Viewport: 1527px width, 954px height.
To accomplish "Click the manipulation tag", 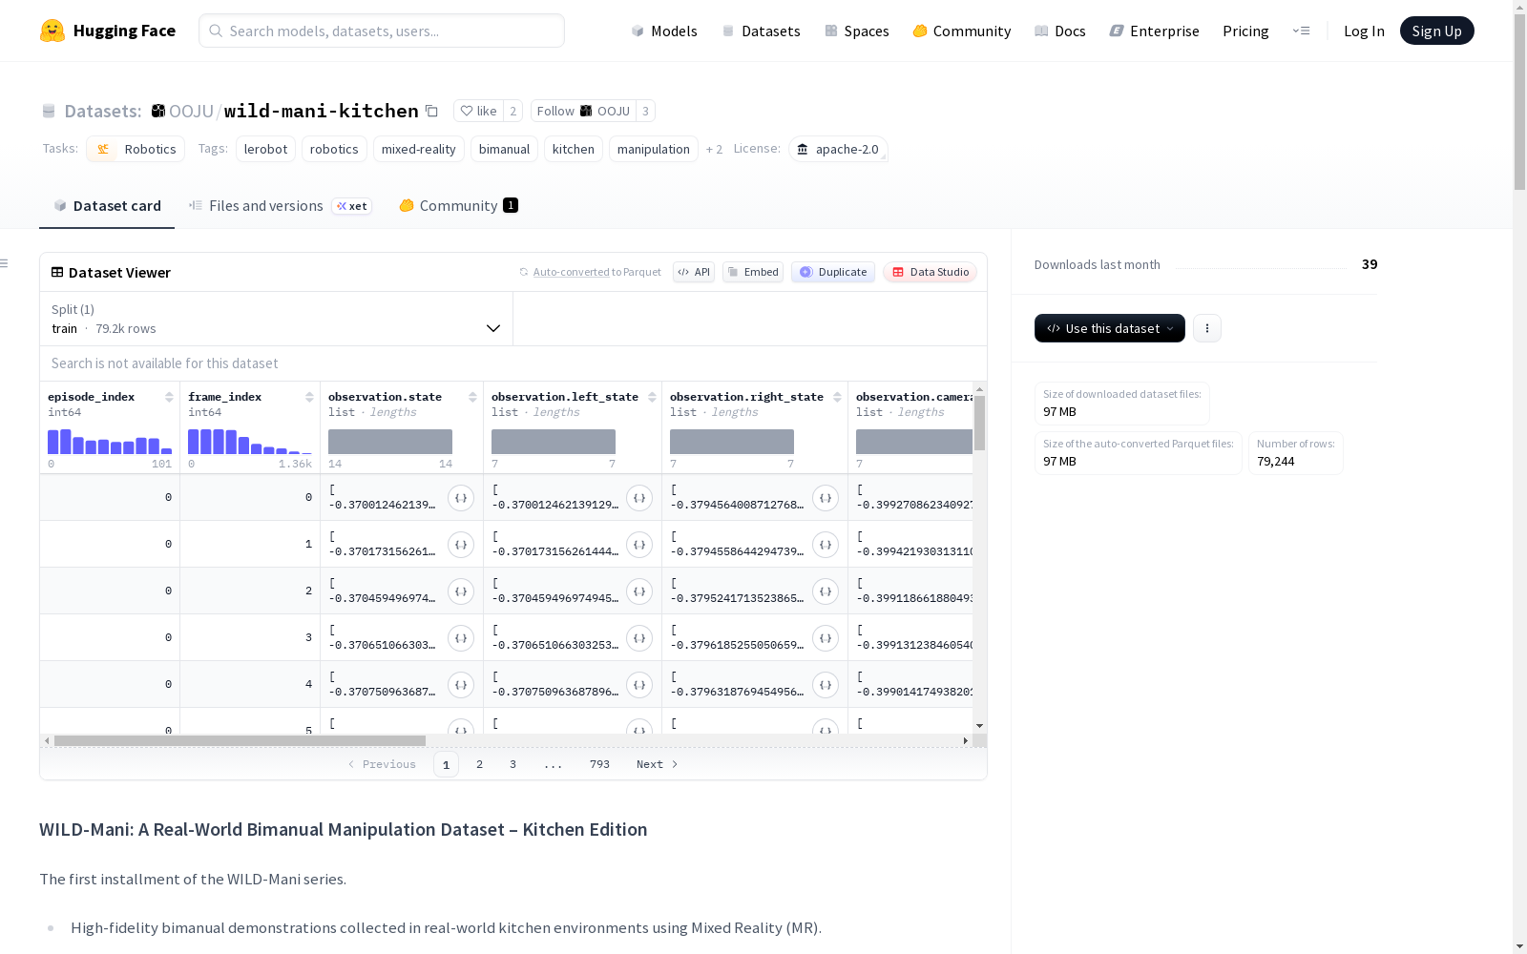I will click(653, 150).
